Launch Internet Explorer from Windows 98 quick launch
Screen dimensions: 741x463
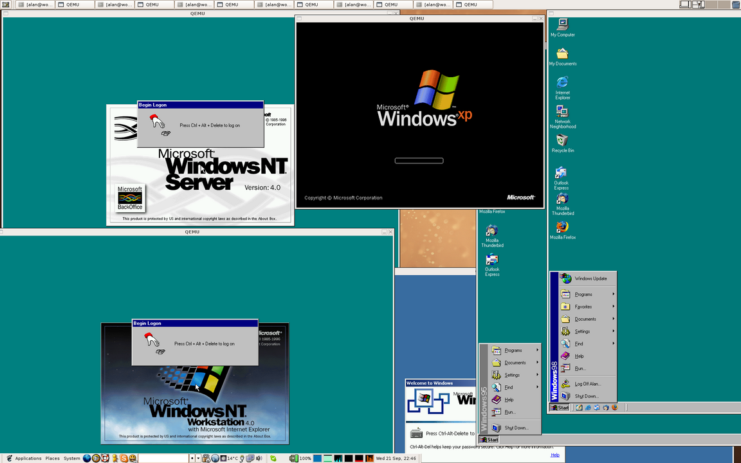point(588,408)
